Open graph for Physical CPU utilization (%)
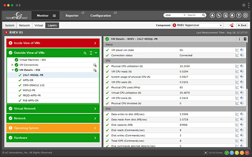This screenshot has width=252, height=157. click(x=237, y=66)
